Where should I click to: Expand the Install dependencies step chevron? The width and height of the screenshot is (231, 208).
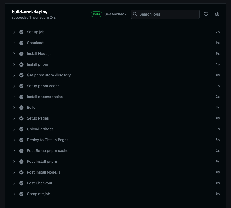click(14, 97)
